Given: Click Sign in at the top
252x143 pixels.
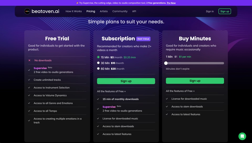Looking at the screenshot, I should (x=210, y=11).
